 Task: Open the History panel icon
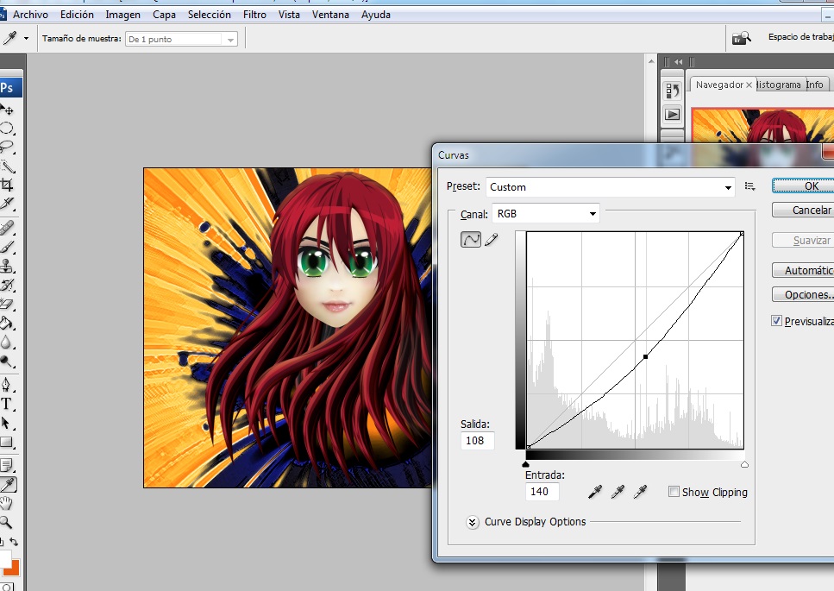(673, 91)
